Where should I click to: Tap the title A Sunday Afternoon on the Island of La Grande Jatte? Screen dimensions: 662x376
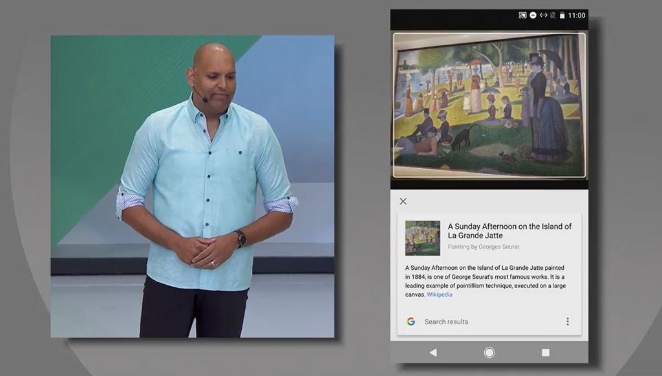509,230
